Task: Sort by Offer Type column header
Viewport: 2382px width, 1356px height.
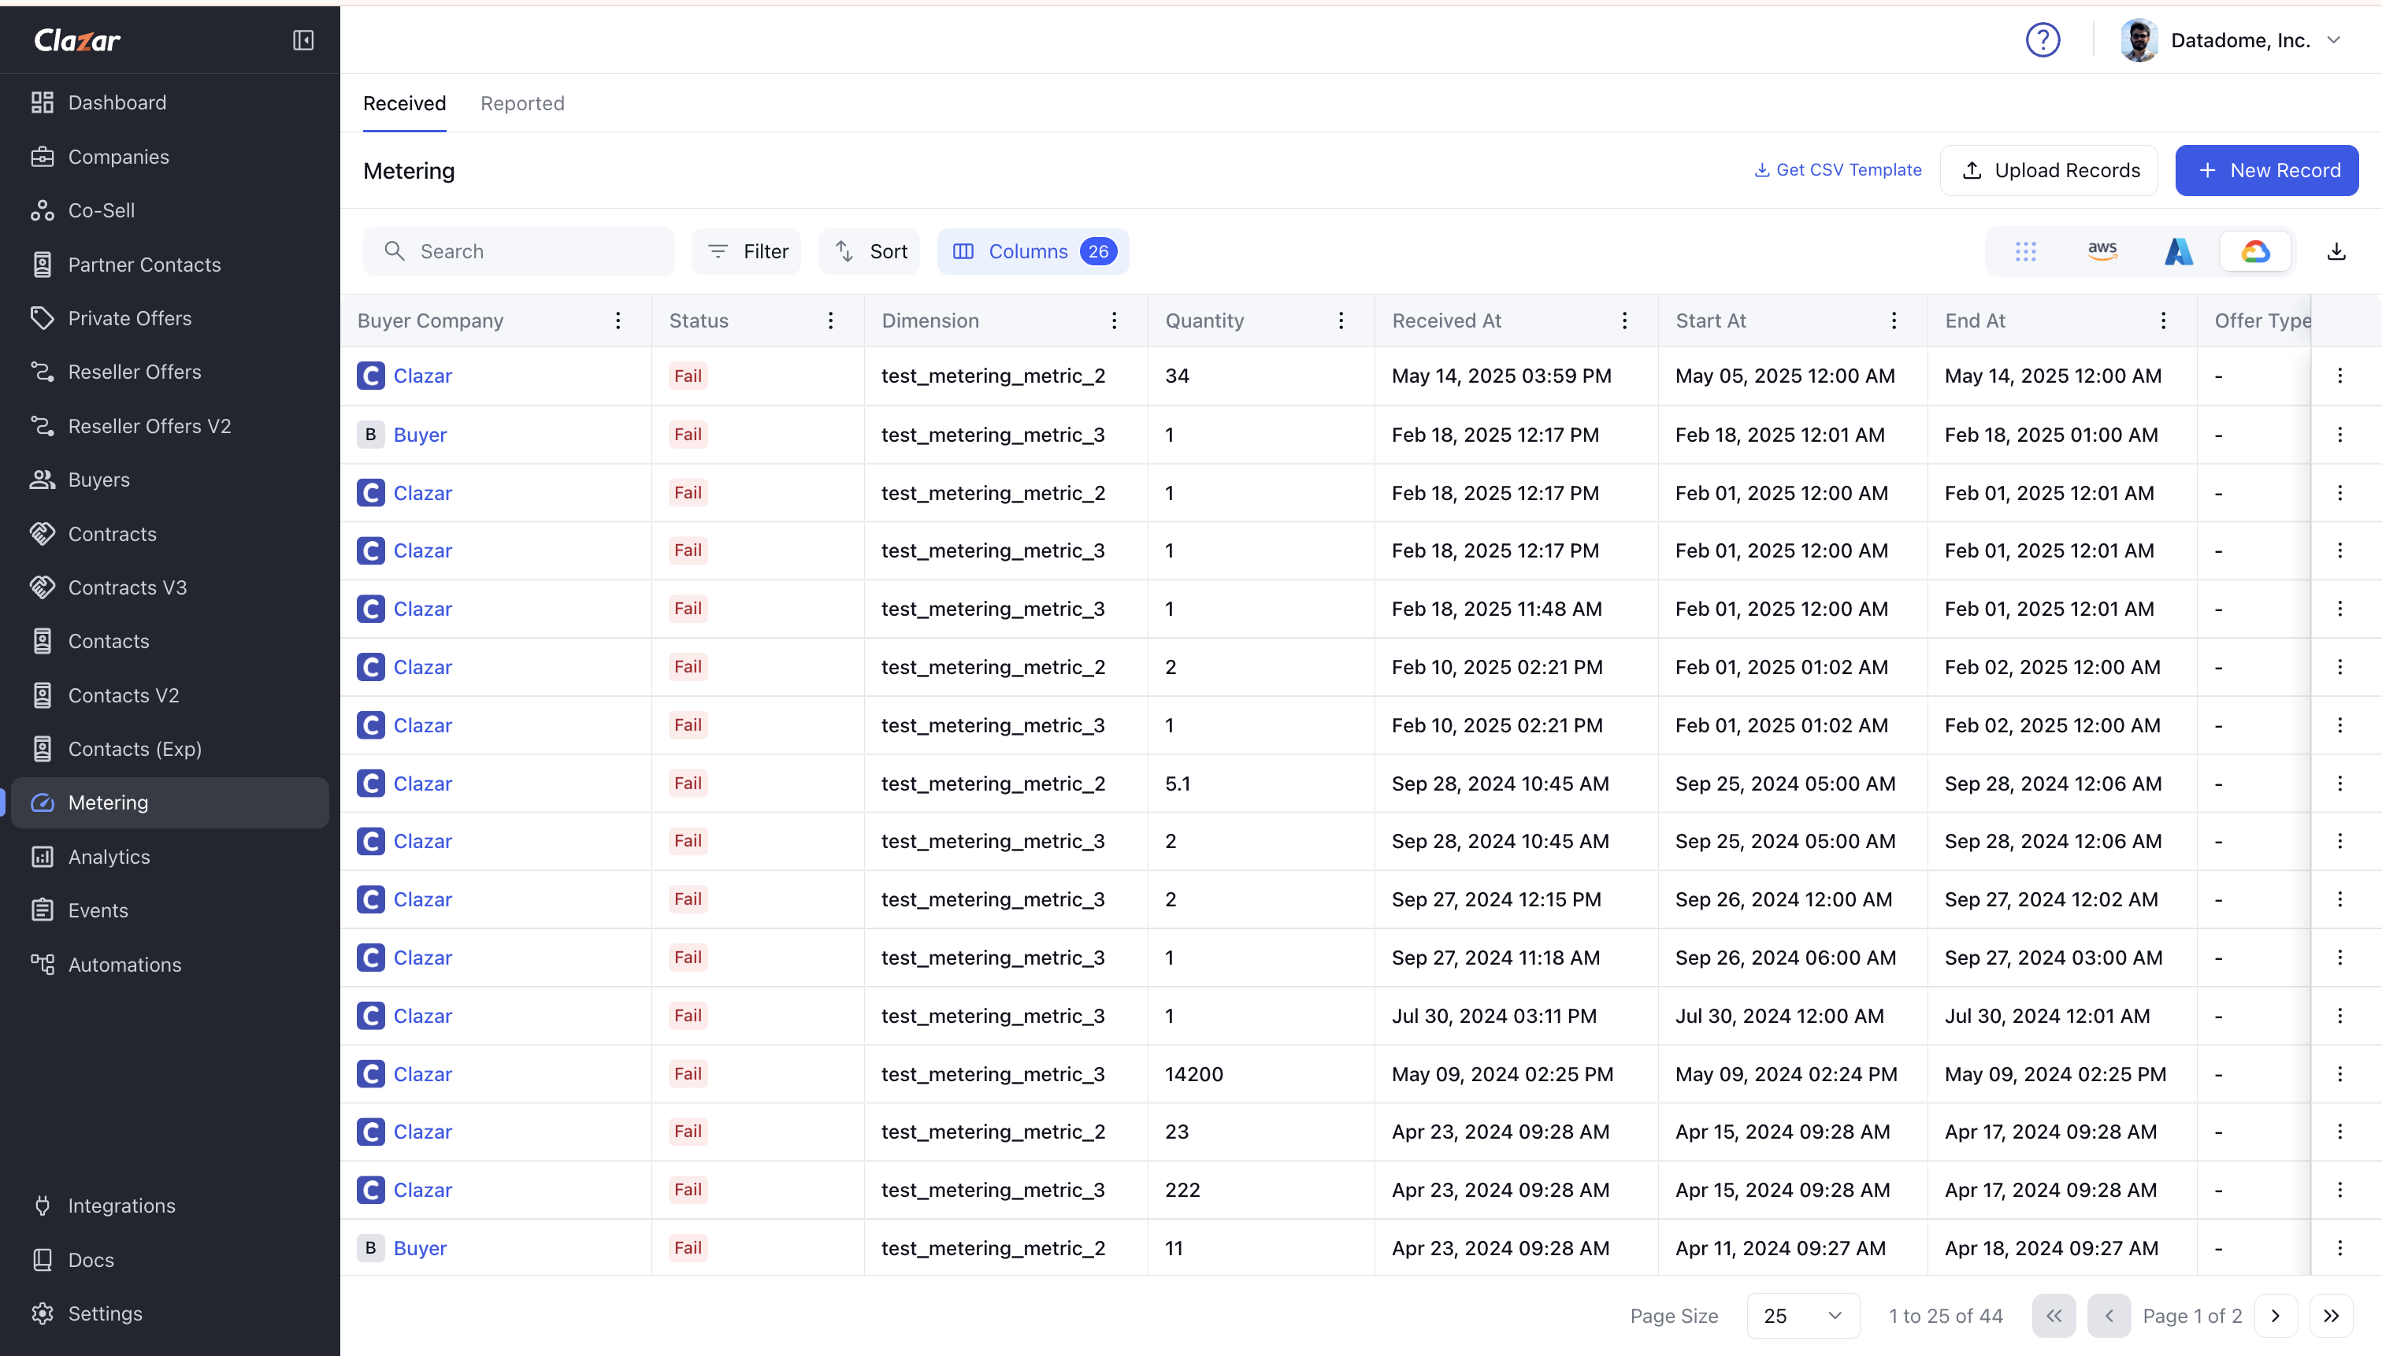Action: pos(2261,320)
